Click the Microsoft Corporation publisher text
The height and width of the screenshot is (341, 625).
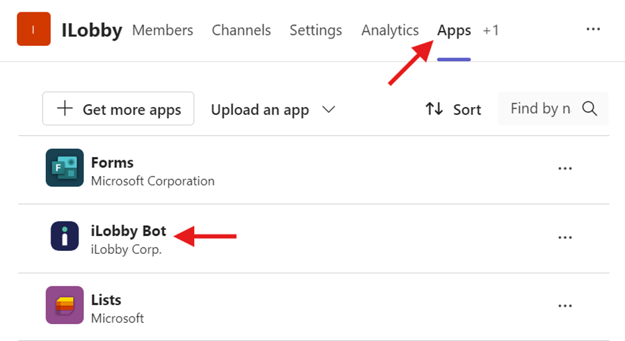[x=153, y=181]
